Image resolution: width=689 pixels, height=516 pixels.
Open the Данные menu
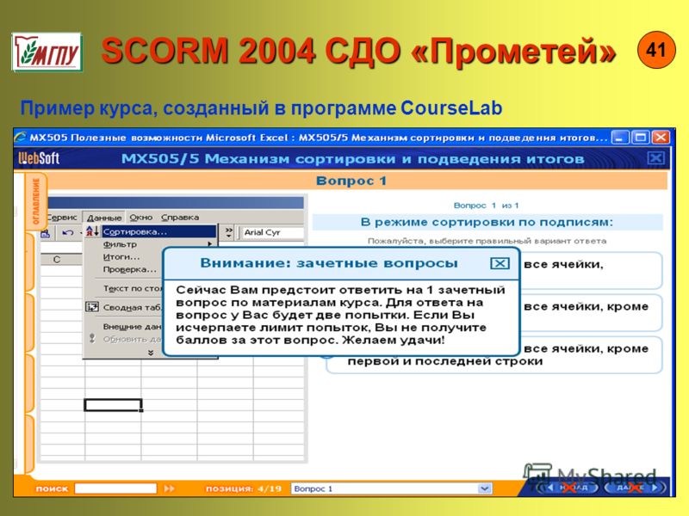pyautogui.click(x=104, y=218)
